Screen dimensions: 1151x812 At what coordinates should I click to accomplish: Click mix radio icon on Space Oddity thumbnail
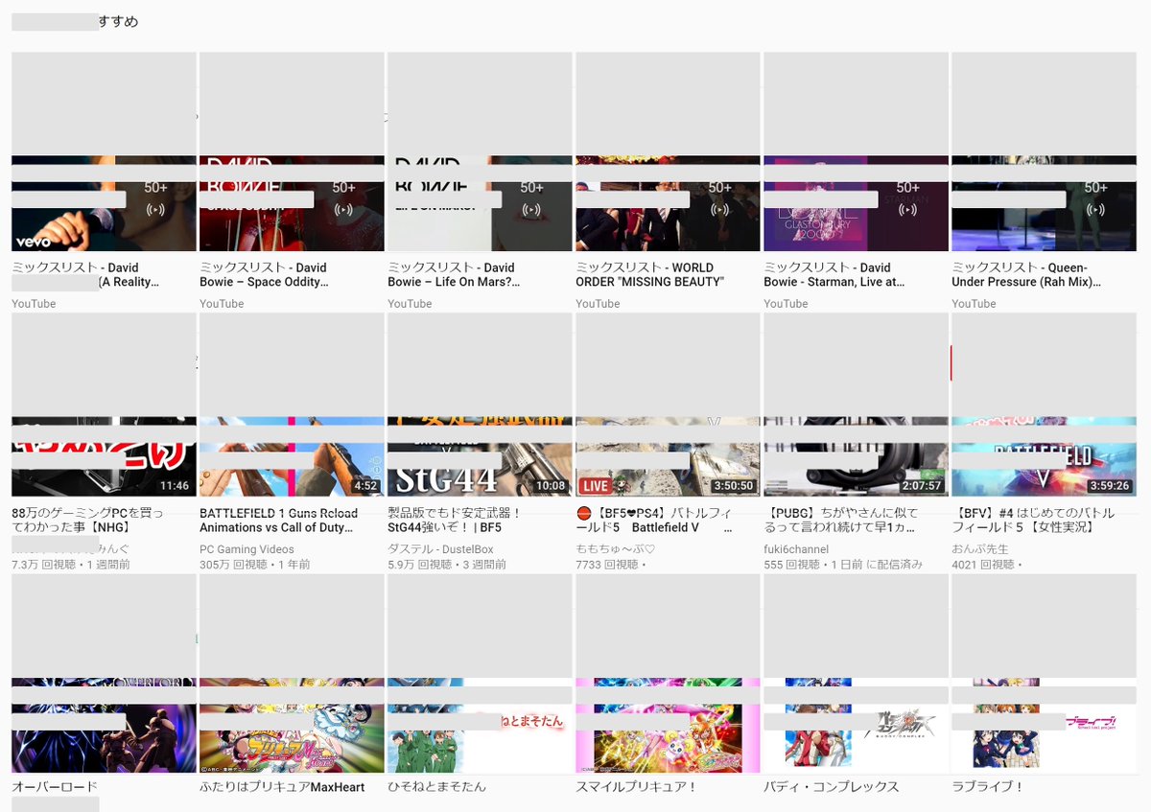tap(343, 209)
